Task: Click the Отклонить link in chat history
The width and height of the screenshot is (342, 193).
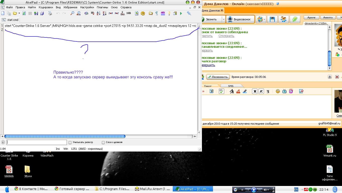Action: click(226, 36)
